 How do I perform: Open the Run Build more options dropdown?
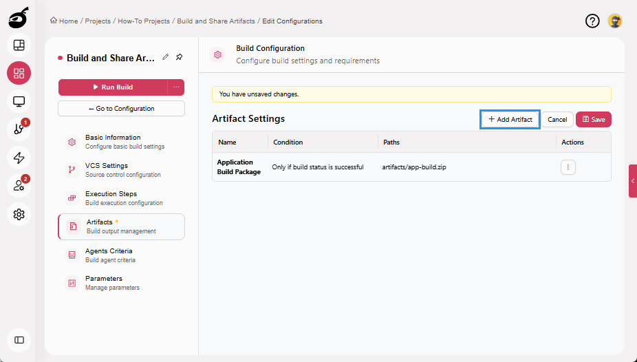[176, 87]
